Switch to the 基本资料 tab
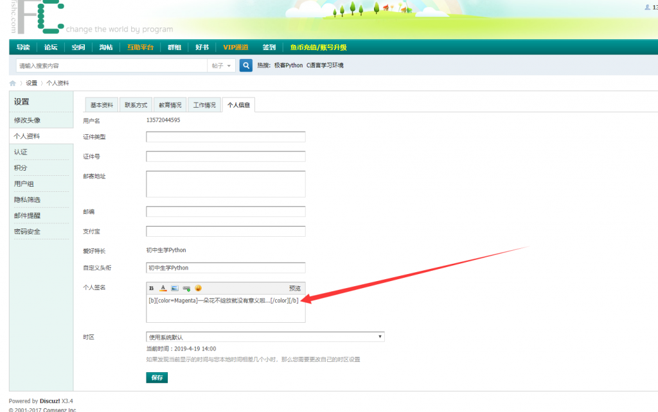 102,105
